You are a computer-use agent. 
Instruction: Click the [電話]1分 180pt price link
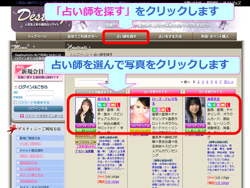(x=218, y=183)
